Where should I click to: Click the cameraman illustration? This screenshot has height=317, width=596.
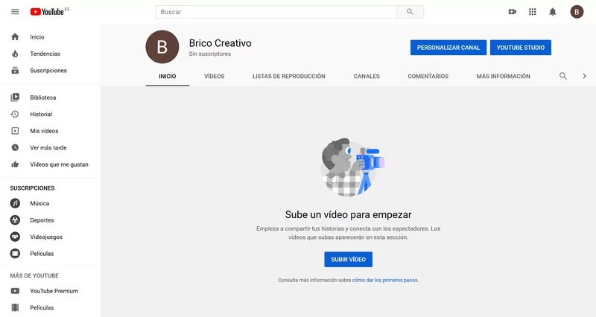coord(352,167)
